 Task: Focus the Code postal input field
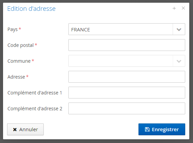(127, 45)
